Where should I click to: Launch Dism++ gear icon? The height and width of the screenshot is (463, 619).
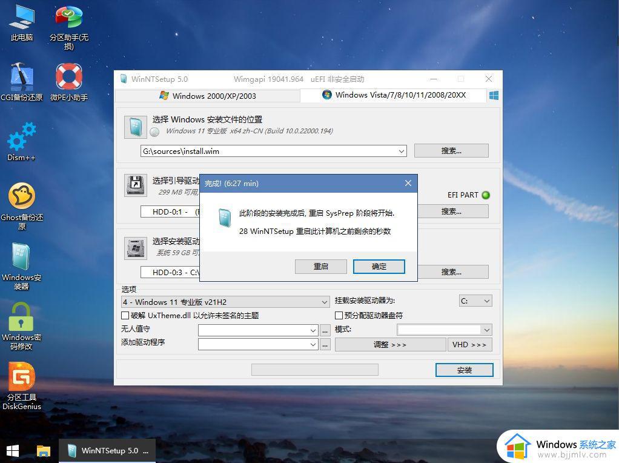click(22, 142)
